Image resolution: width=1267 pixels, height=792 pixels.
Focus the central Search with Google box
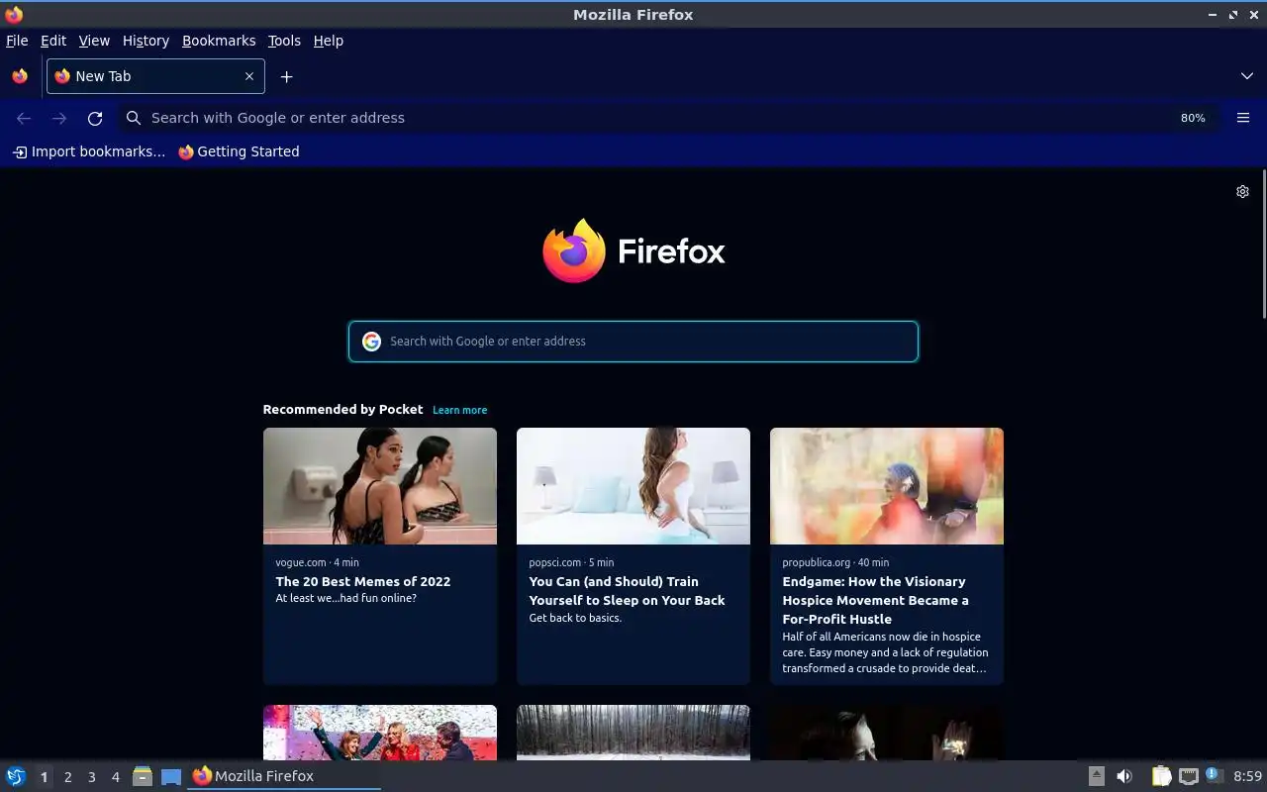633,342
